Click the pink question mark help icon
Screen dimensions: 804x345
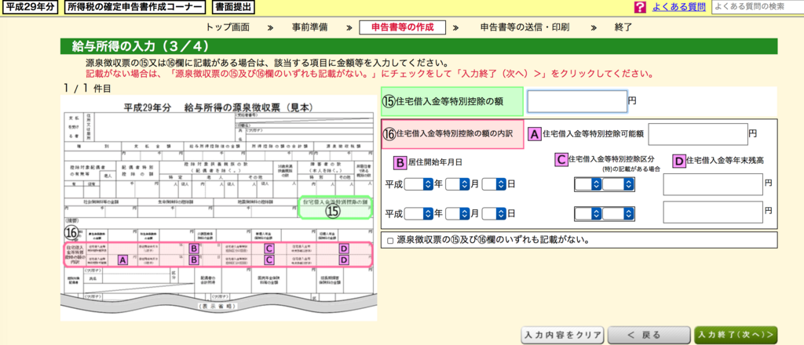point(640,7)
